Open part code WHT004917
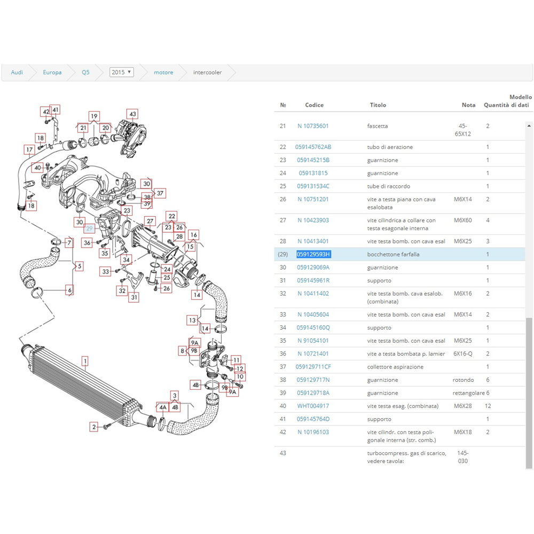This screenshot has width=534, height=534. (313, 406)
